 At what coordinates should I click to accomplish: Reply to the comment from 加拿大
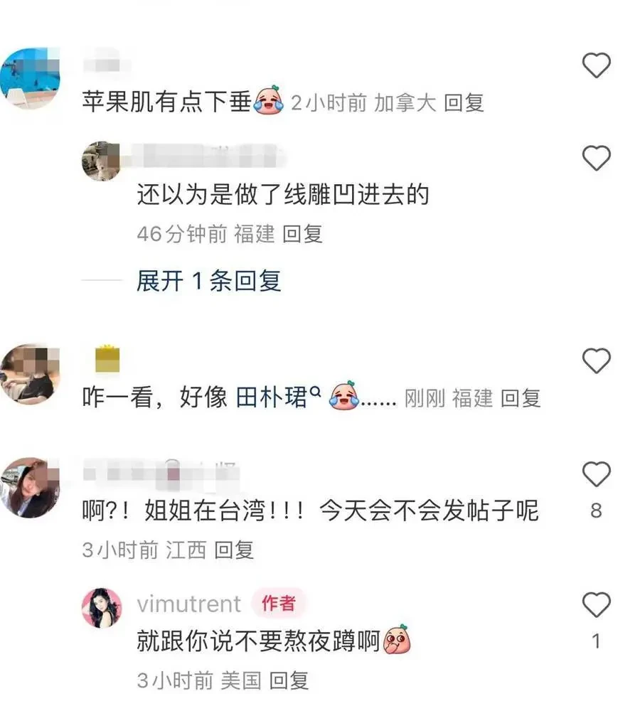tap(464, 102)
